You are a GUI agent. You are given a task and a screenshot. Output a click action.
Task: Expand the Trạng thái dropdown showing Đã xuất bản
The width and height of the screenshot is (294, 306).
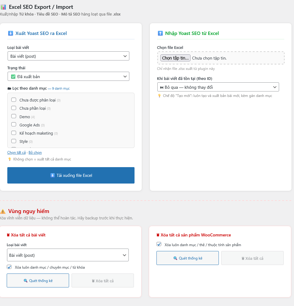click(68, 77)
